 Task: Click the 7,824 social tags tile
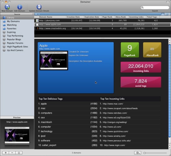141,82
